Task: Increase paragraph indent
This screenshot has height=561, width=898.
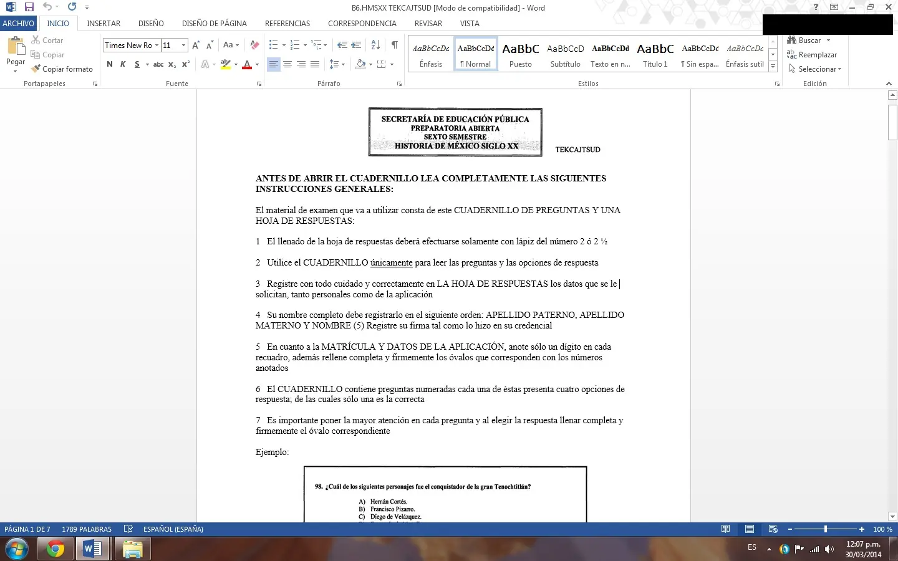Action: coord(356,45)
